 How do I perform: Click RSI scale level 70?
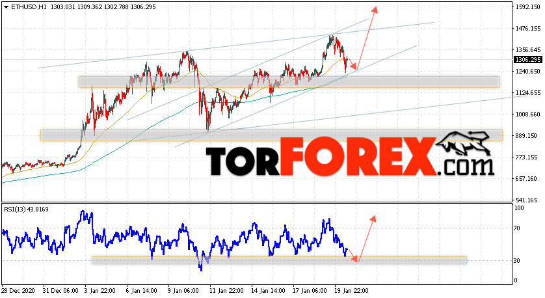click(517, 228)
